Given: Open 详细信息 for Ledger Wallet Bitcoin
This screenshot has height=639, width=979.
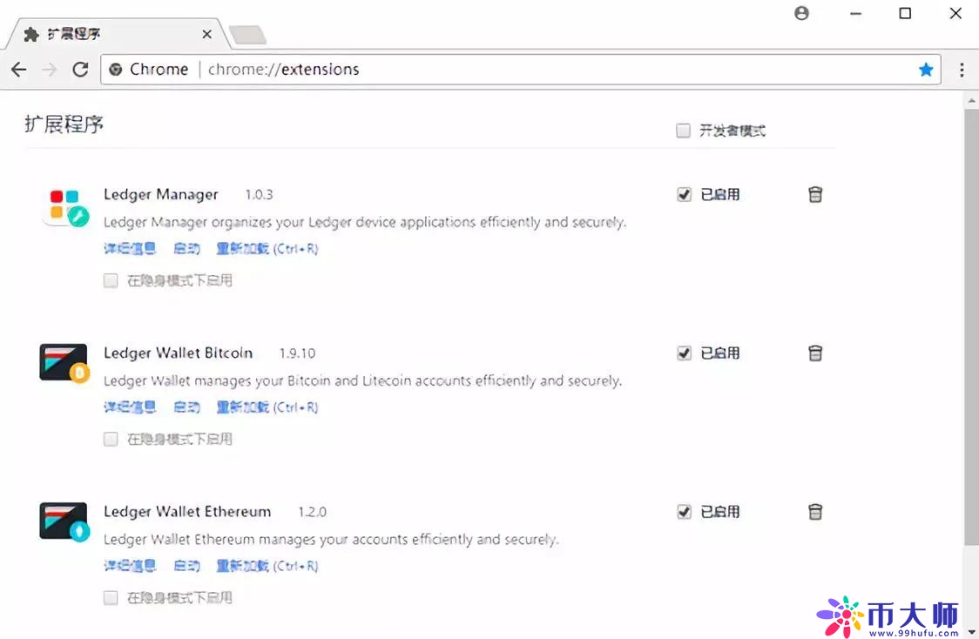Looking at the screenshot, I should pos(129,407).
